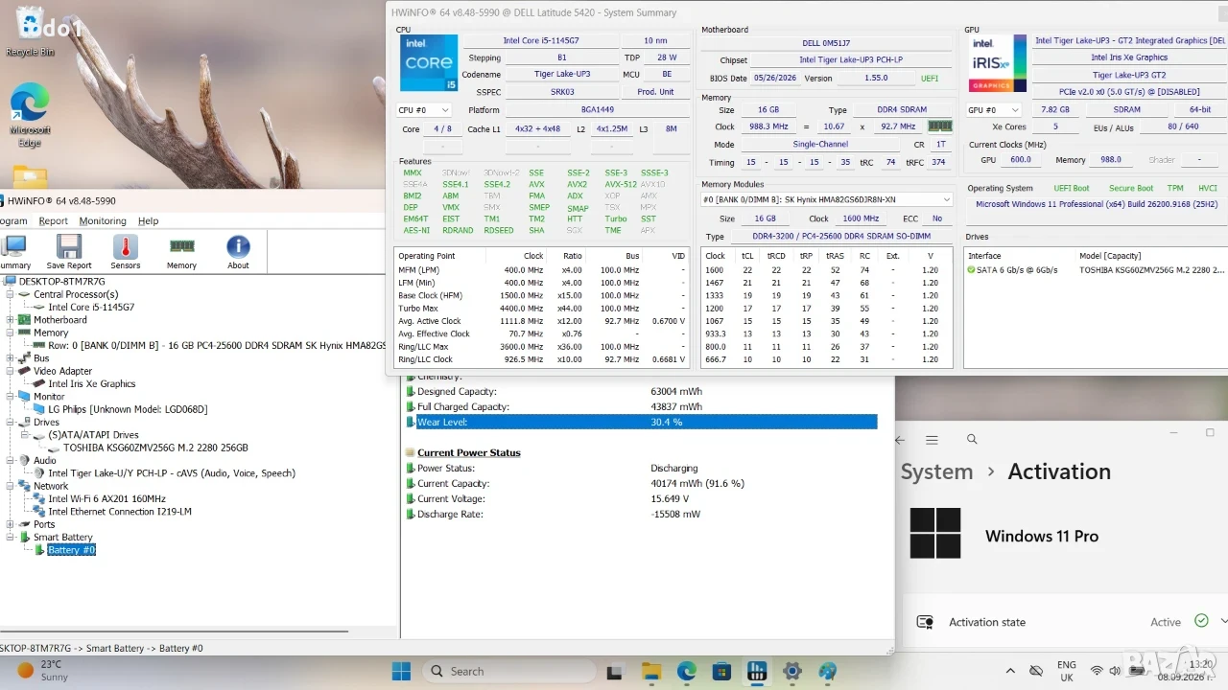Click the About info icon
The image size is (1228, 690).
(238, 252)
